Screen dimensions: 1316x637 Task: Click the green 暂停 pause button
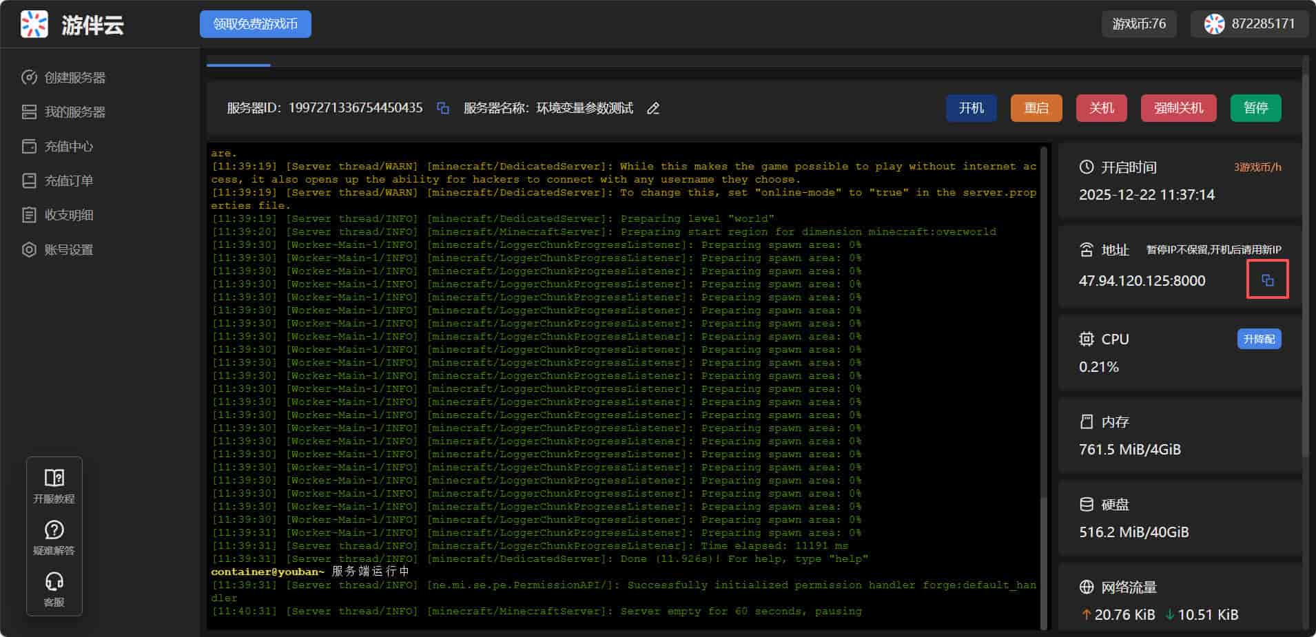[1255, 108]
